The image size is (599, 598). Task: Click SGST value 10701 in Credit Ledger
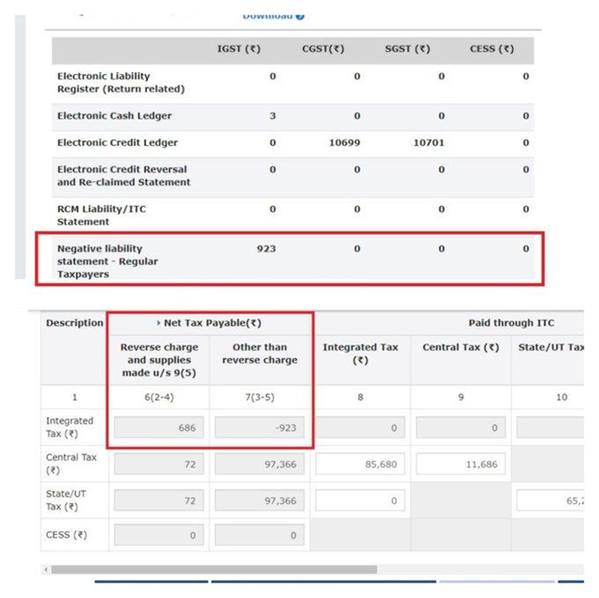point(429,143)
